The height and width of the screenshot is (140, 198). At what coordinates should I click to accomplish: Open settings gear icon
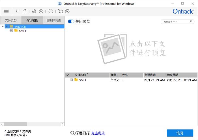(x=34, y=11)
